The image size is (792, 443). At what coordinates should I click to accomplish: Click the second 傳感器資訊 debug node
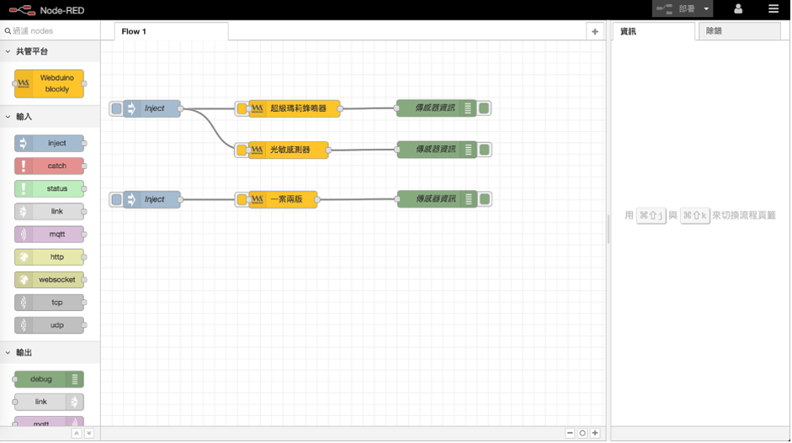(x=437, y=150)
